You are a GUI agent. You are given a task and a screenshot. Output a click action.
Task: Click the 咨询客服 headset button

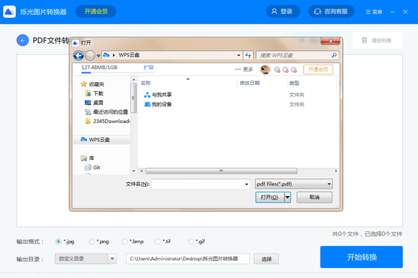331,11
